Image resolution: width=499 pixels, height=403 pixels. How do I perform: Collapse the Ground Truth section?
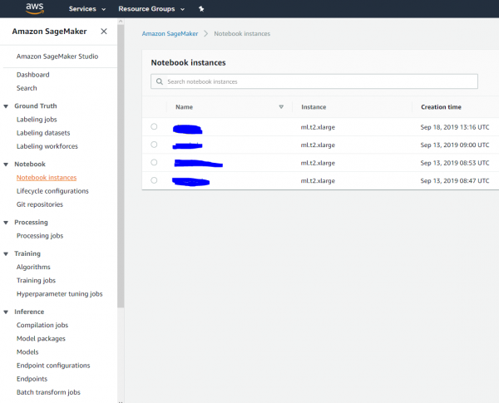tap(7, 106)
